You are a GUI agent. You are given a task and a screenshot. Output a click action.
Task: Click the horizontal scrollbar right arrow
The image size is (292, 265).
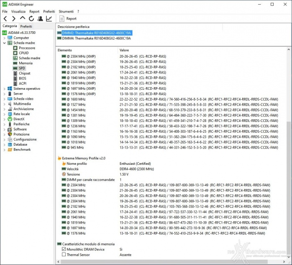(284, 262)
